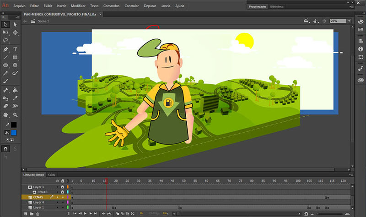Viewport: 366px width, 217px height.
Task: Open the Swatches grid panel
Action: [361, 30]
